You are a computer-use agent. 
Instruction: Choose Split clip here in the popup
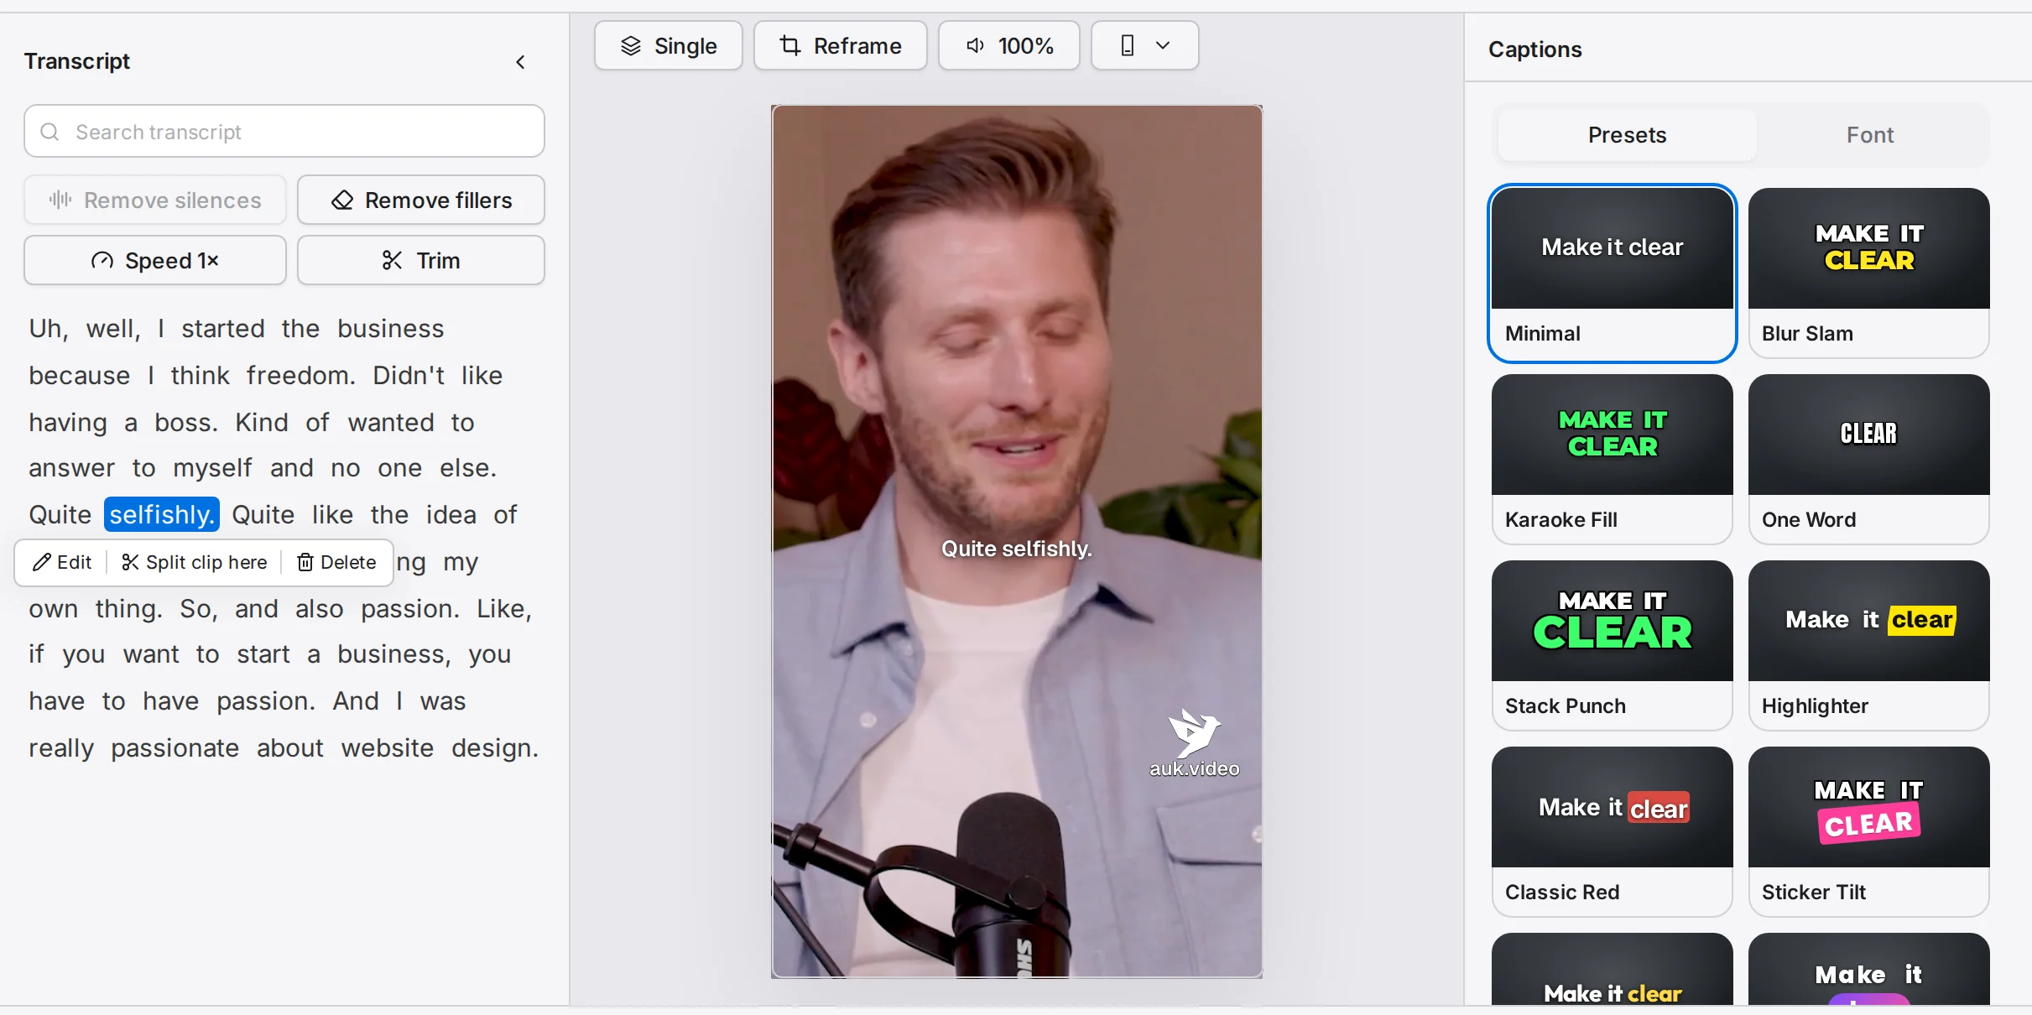click(x=195, y=562)
